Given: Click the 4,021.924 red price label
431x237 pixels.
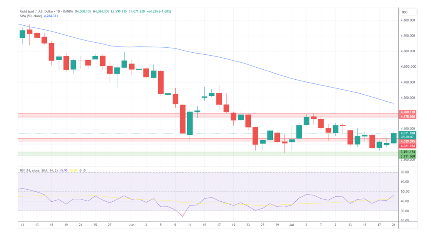Looking at the screenshot, I should 407,146.
